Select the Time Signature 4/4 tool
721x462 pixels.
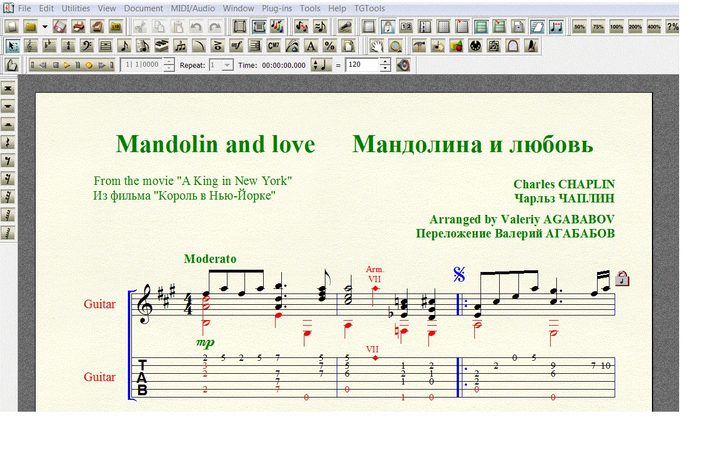tap(68, 46)
